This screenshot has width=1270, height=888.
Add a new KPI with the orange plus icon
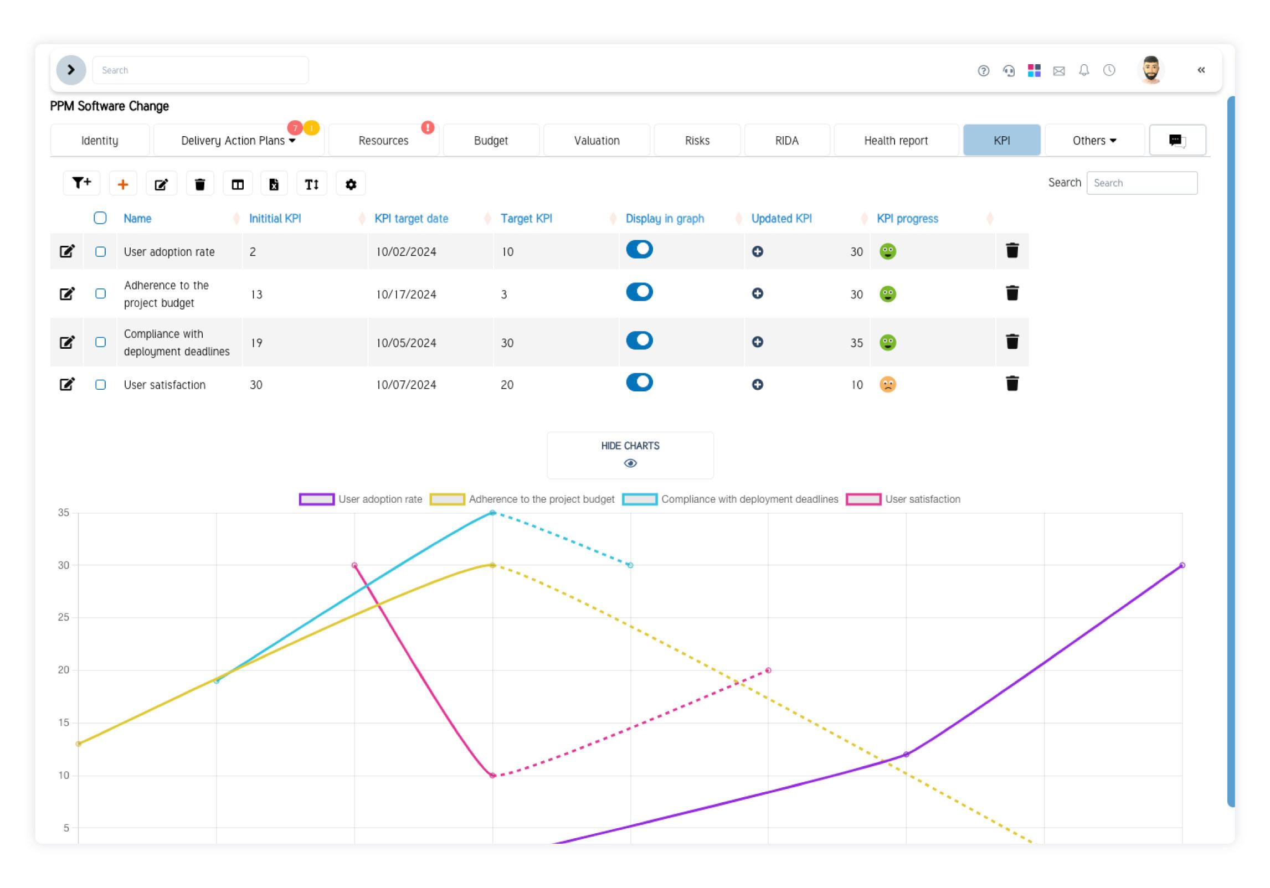[123, 183]
